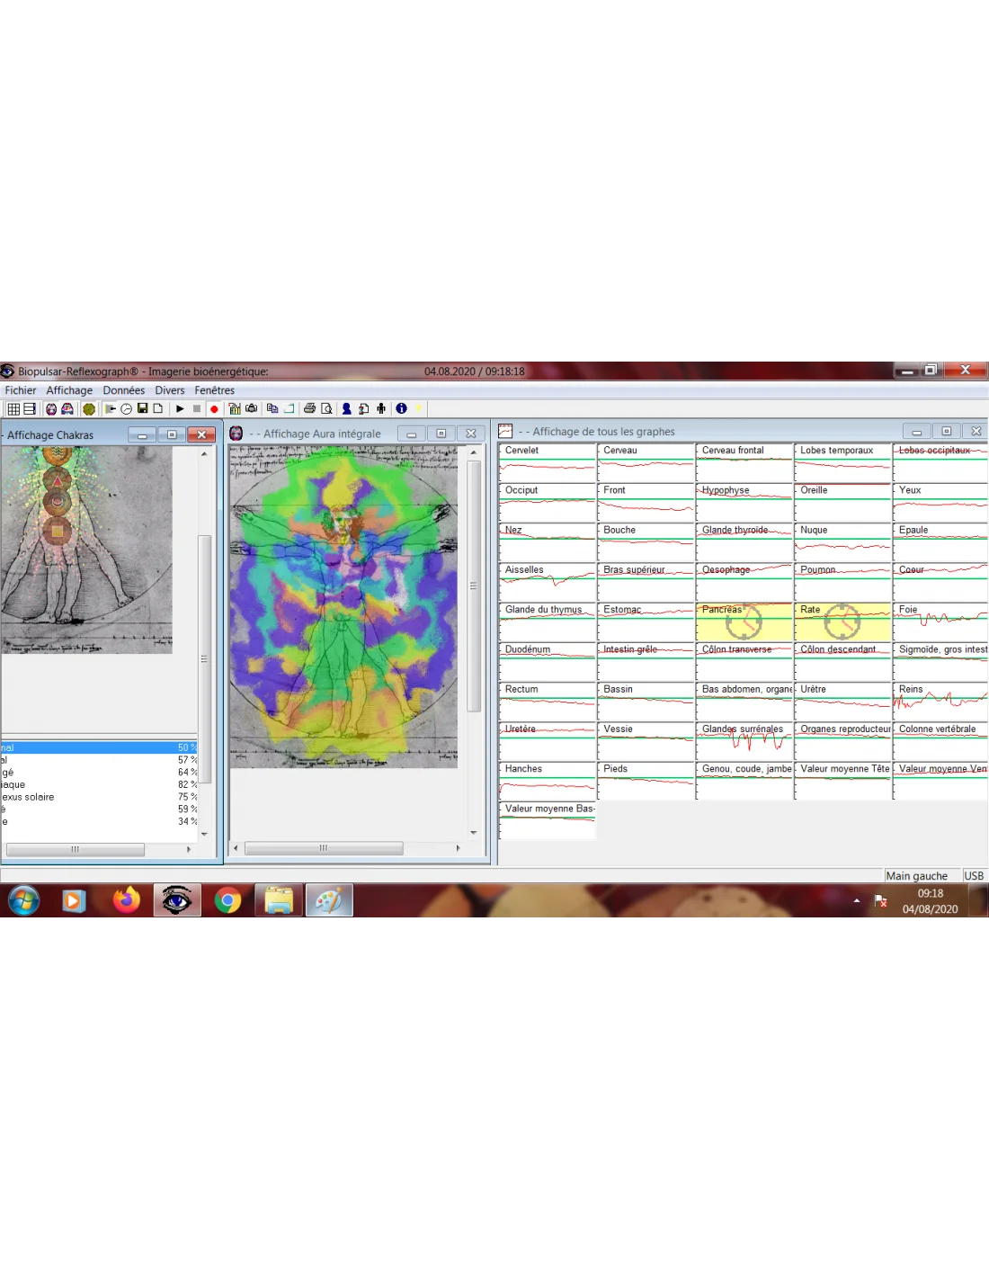Click the Colonne vertébrale graph
The height and width of the screenshot is (1279, 989).
(940, 741)
